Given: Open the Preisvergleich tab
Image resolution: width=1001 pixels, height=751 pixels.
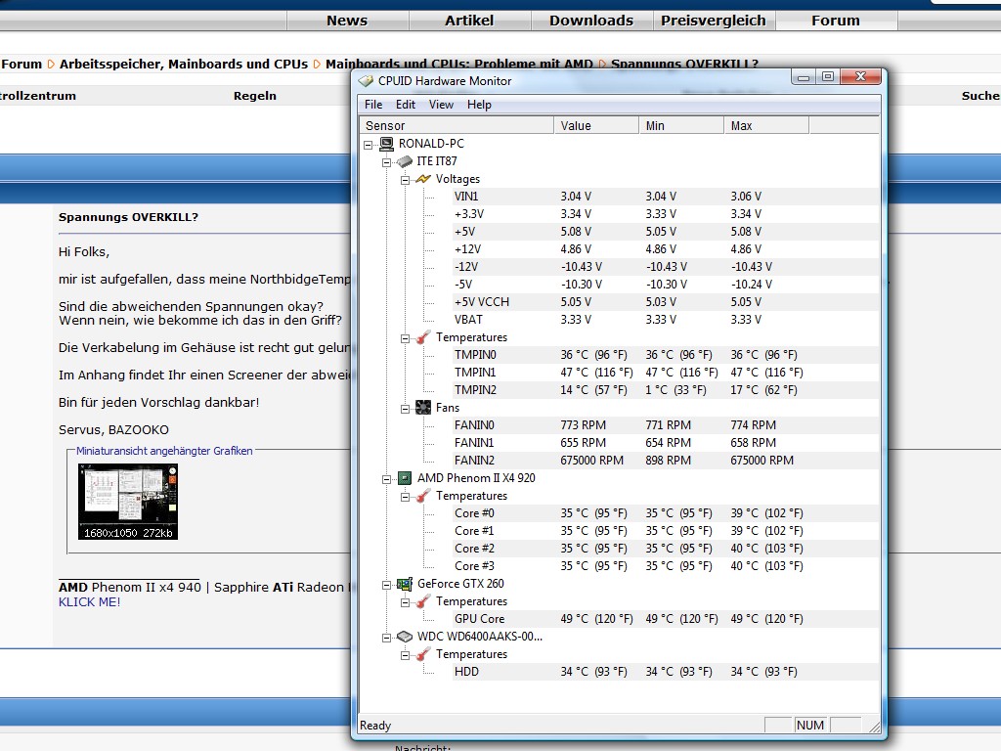Looking at the screenshot, I should pos(713,21).
